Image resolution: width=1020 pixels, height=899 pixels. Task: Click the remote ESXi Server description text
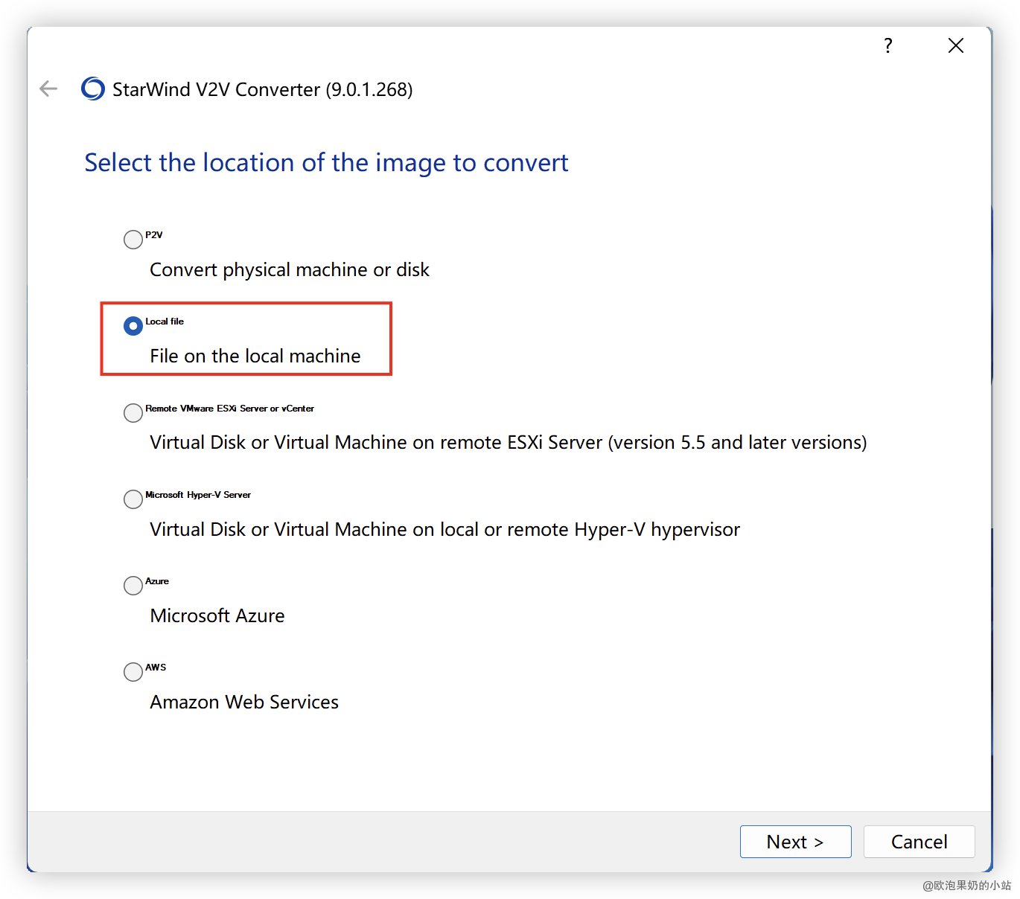(509, 443)
